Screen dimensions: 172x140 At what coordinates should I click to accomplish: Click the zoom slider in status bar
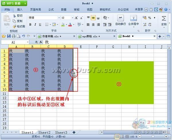click(153, 137)
